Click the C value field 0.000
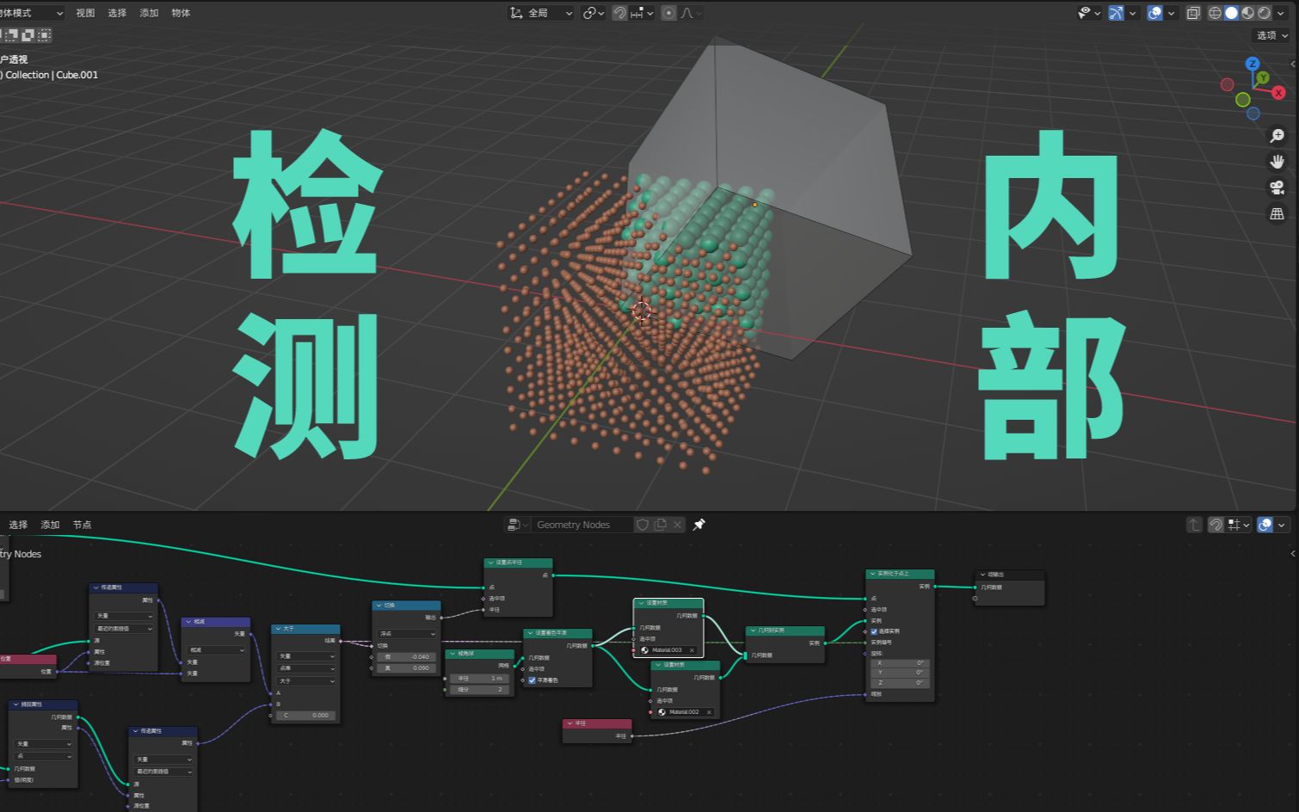Image resolution: width=1299 pixels, height=812 pixels. [x=306, y=716]
